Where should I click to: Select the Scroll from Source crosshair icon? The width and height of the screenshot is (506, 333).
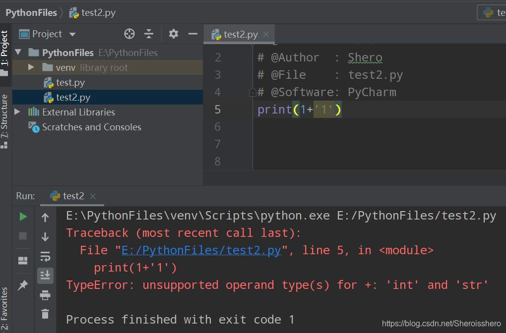click(x=129, y=34)
